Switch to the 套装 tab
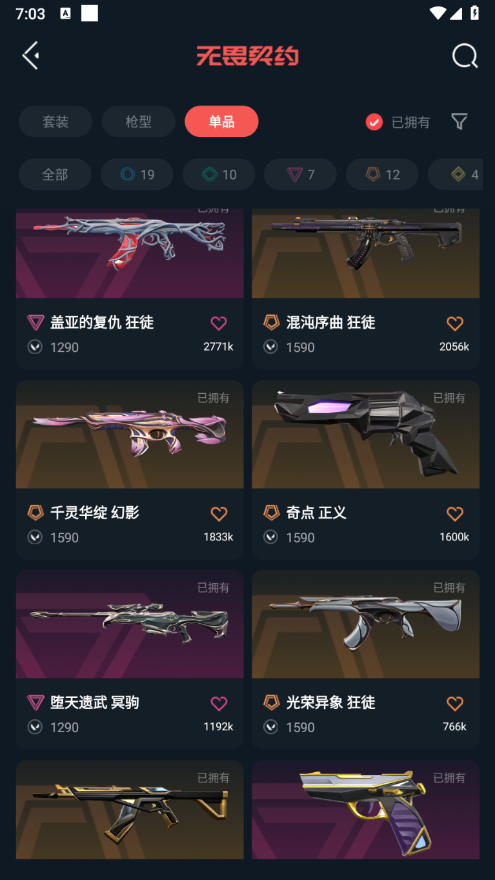495x880 pixels. pyautogui.click(x=56, y=121)
